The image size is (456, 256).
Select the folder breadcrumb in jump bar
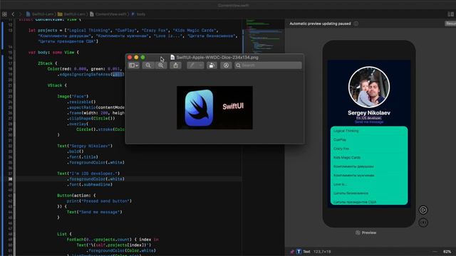point(71,14)
